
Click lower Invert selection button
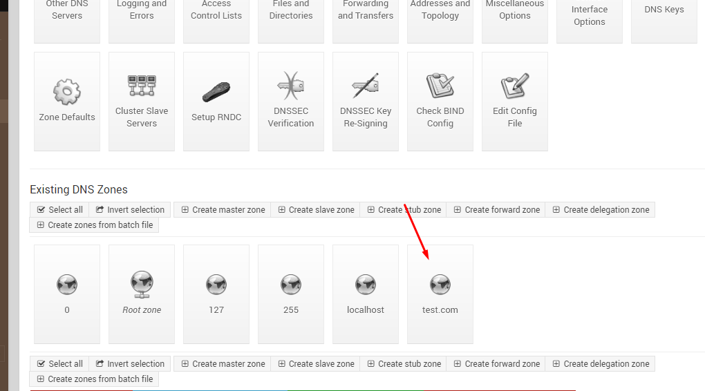(x=130, y=364)
